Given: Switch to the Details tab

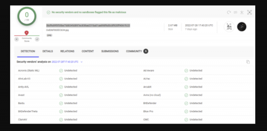Looking at the screenshot, I should click(48, 51).
